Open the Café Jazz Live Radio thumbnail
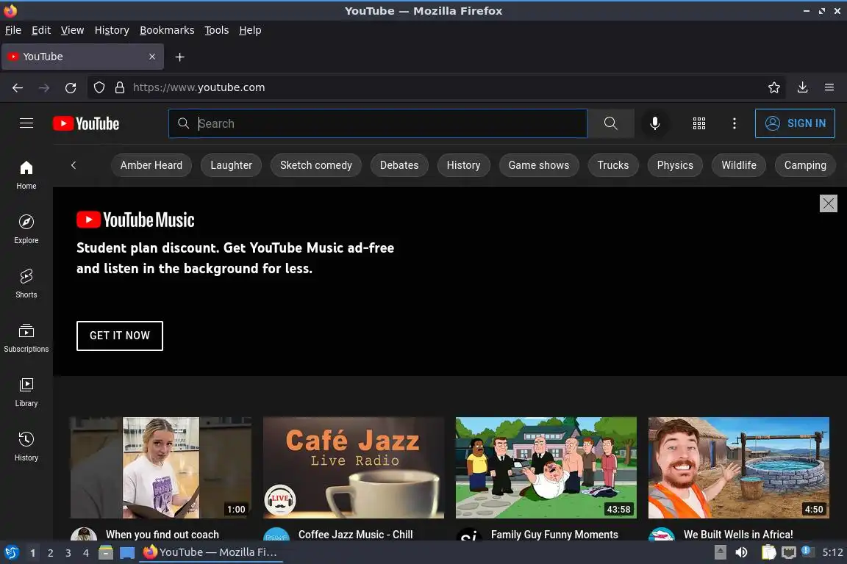 tap(353, 467)
